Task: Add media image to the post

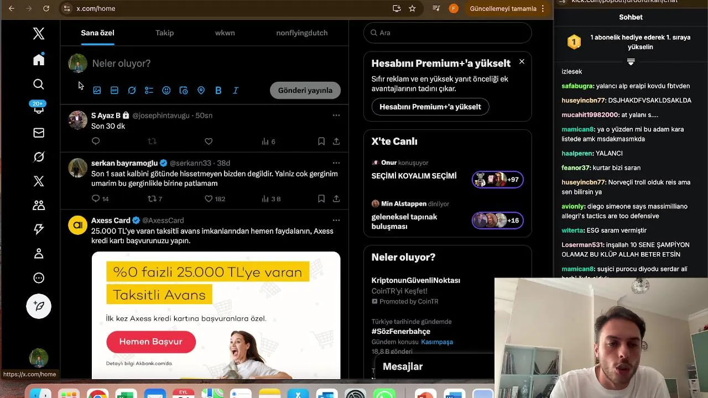Action: pyautogui.click(x=97, y=90)
